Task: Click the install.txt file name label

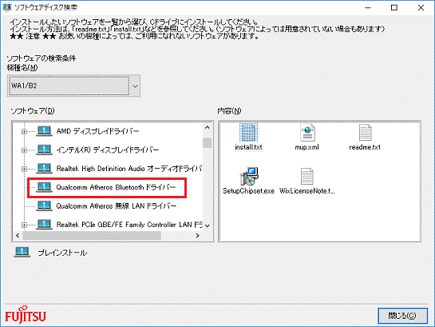Action: (x=248, y=147)
